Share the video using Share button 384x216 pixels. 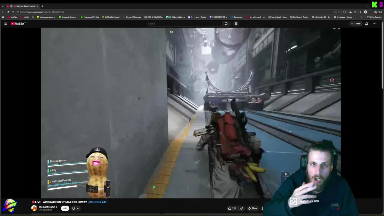[252, 208]
